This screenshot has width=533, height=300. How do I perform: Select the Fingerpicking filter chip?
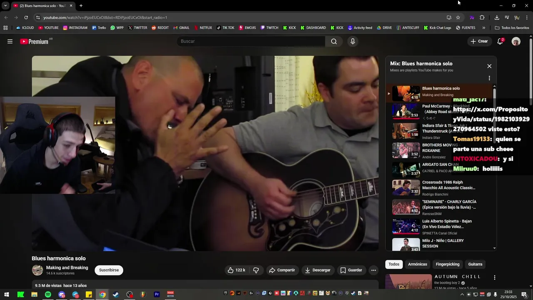(448, 264)
